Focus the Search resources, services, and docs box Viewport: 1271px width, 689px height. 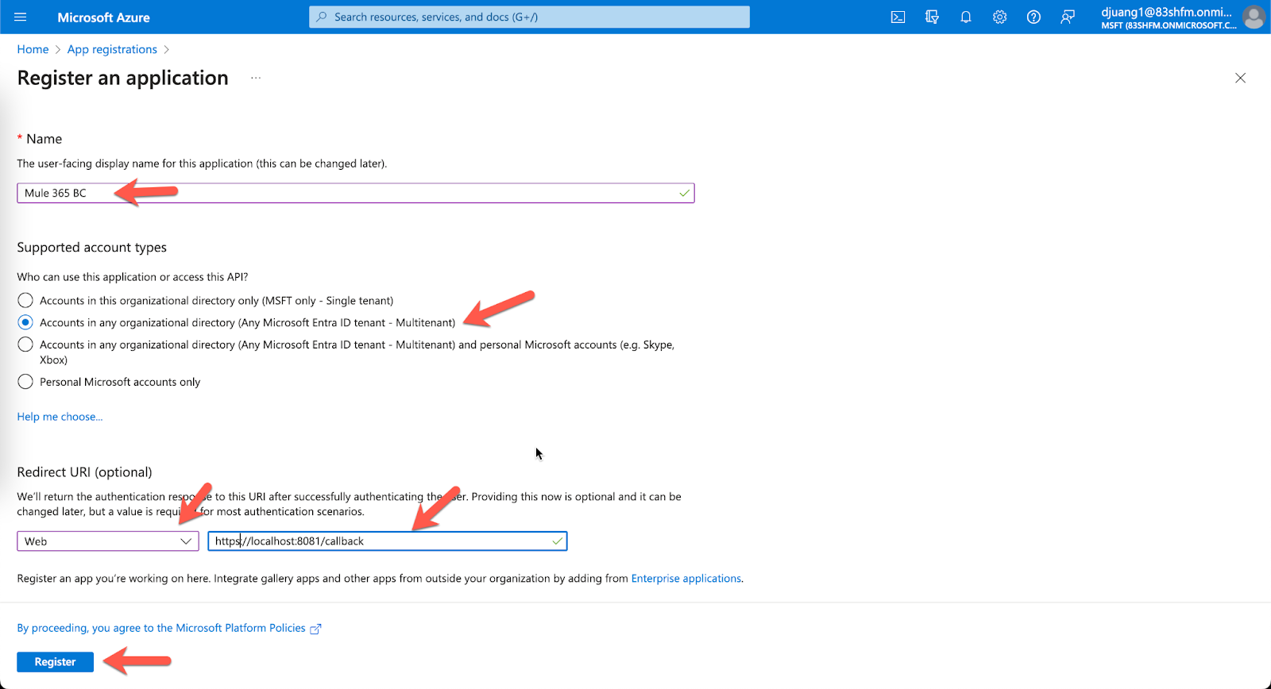coord(529,17)
